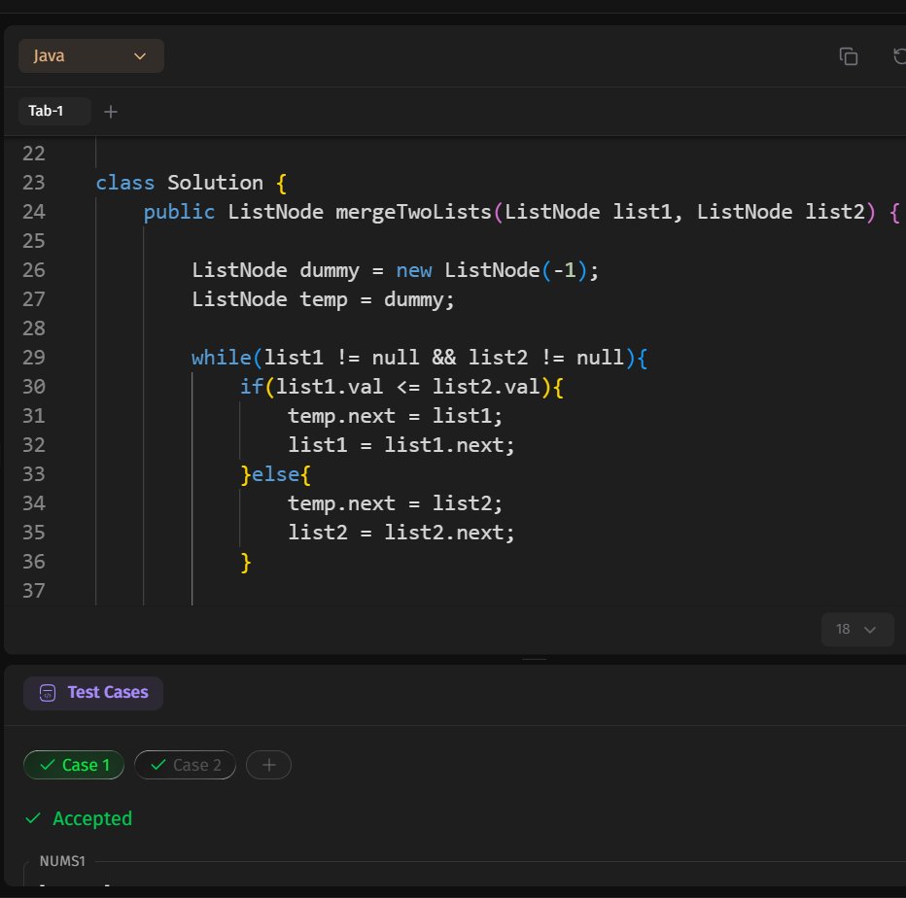Copy the code with the copy icon
This screenshot has height=898, width=906.
849,56
